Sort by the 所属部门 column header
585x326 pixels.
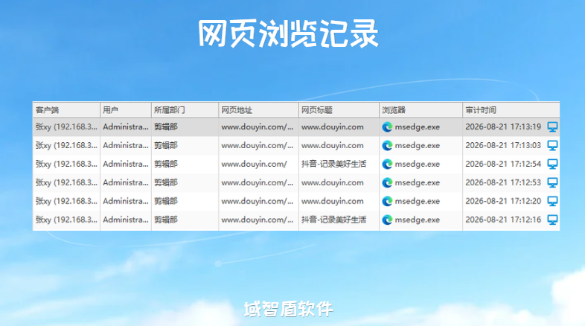click(x=185, y=110)
